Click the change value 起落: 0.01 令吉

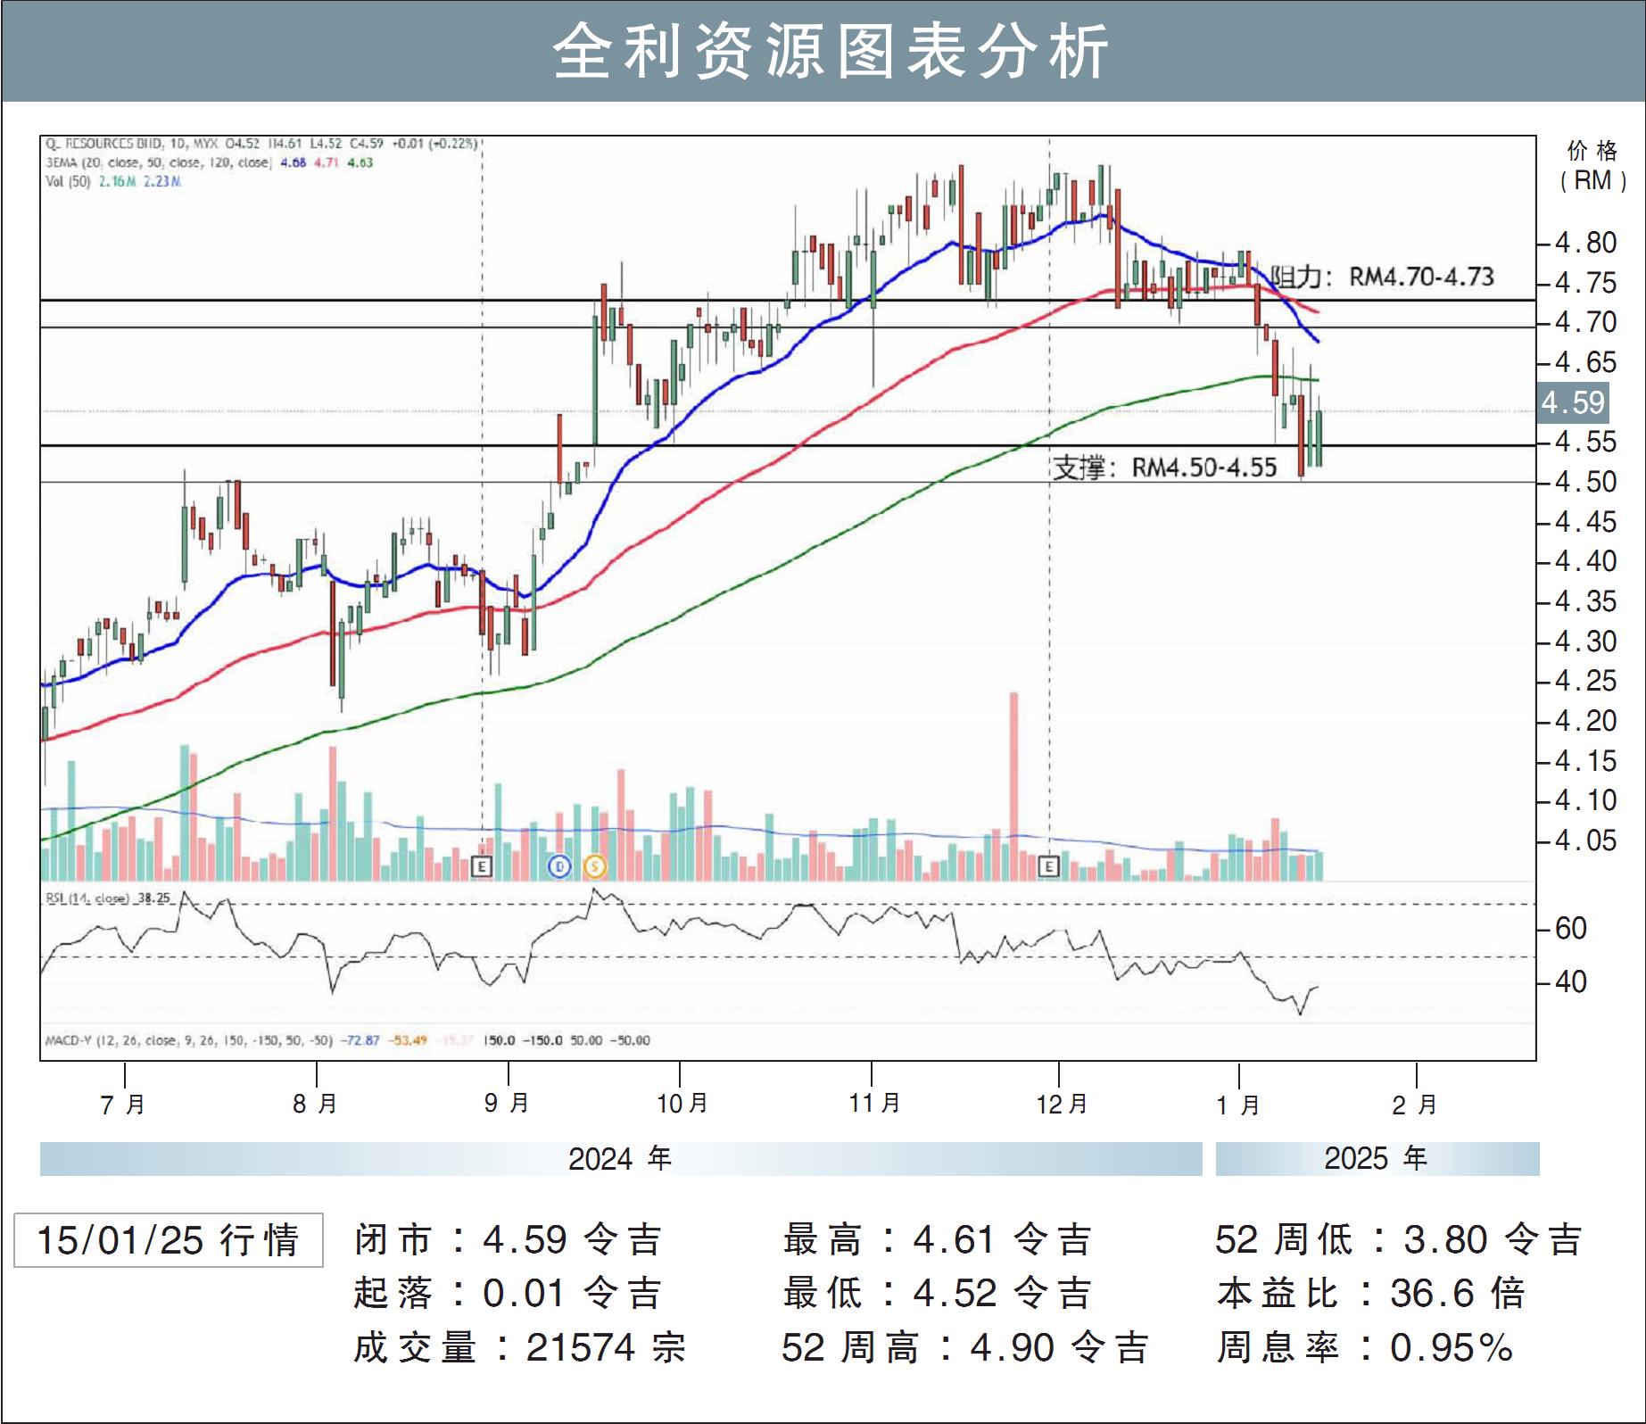[x=508, y=1293]
